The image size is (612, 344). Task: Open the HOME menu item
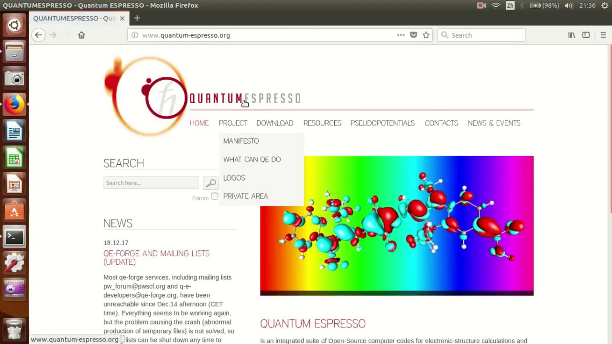[x=199, y=123]
